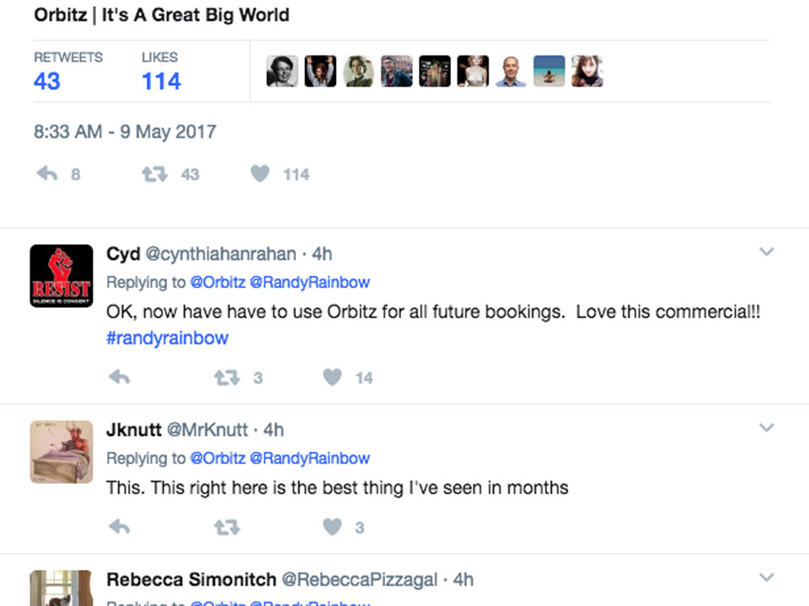Image resolution: width=809 pixels, height=606 pixels.
Task: Expand options chevron on Jknutt's tweet
Action: 766,428
